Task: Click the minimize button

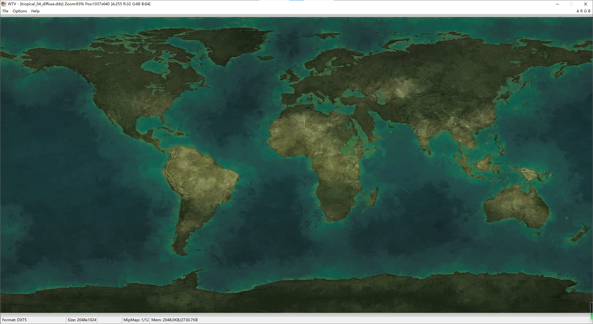Action: (557, 4)
